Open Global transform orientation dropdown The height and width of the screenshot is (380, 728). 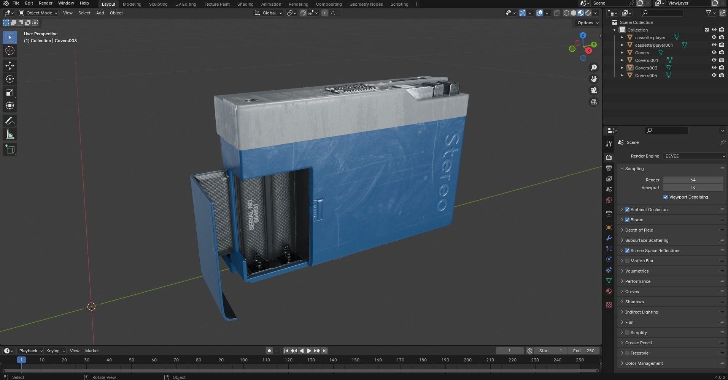269,13
